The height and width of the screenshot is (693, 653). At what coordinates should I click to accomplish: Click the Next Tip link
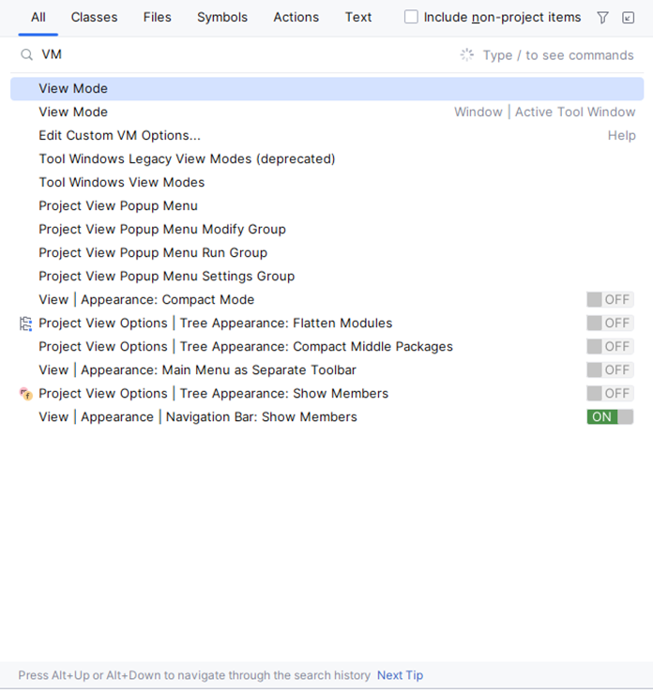tap(400, 675)
